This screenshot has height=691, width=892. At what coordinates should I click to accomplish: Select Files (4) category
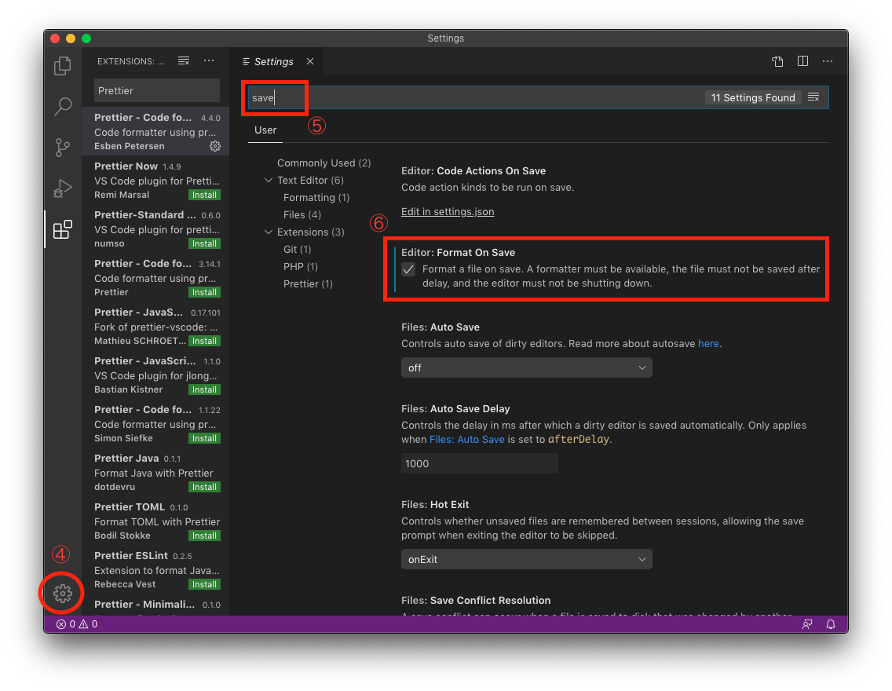coord(302,215)
